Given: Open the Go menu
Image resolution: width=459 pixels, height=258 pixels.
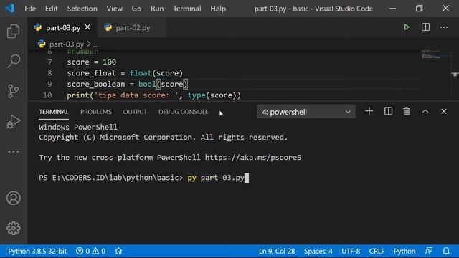Looking at the screenshot, I should (x=136, y=9).
